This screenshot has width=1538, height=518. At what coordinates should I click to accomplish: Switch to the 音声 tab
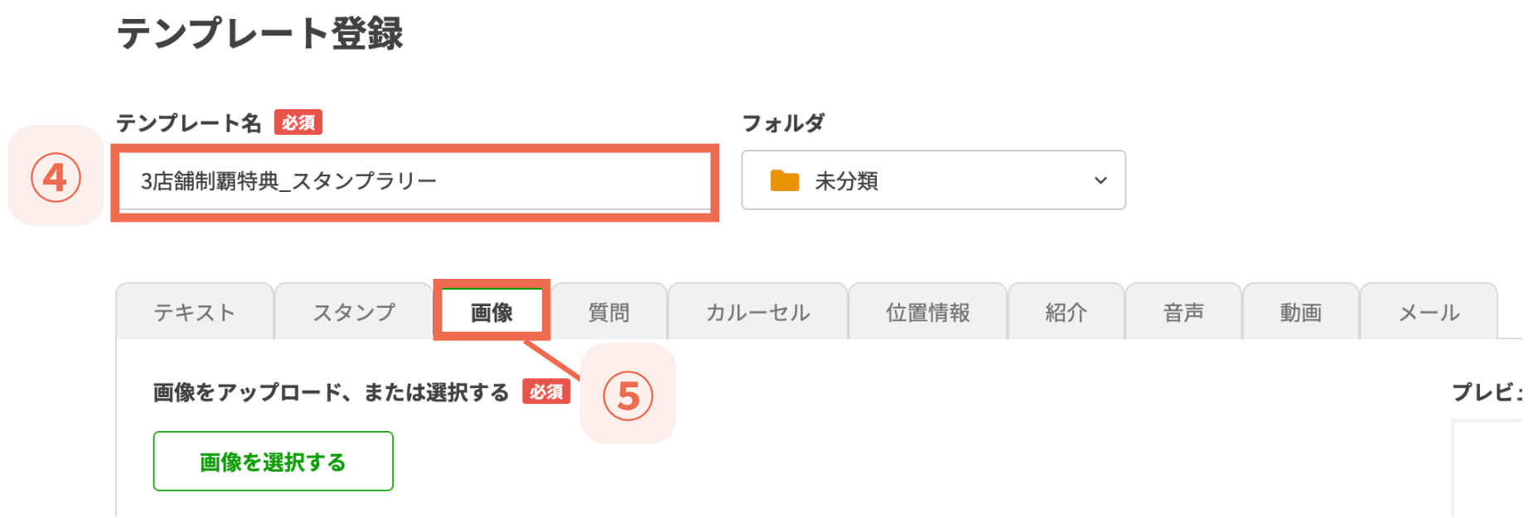pyautogui.click(x=1183, y=312)
